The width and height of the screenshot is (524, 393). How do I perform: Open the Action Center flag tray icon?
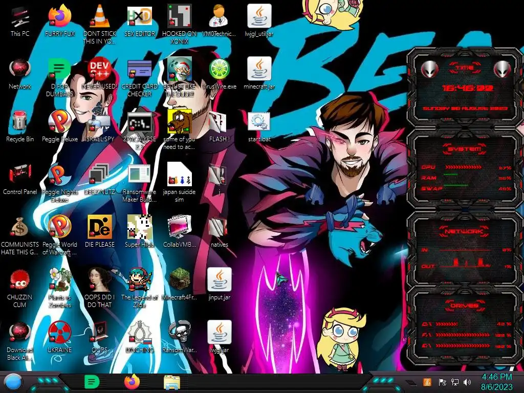click(443, 382)
